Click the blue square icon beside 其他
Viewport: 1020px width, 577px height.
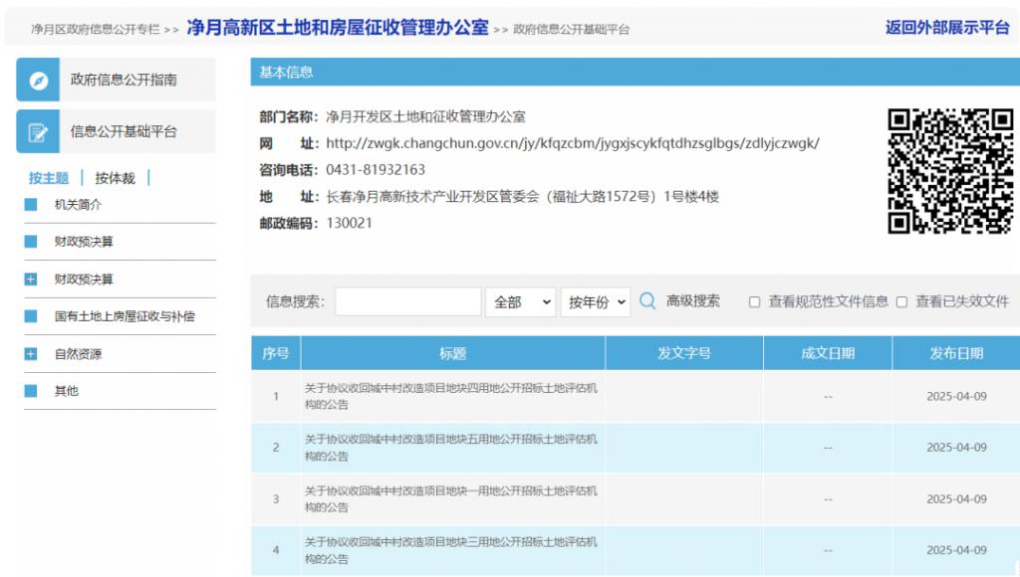click(x=31, y=391)
